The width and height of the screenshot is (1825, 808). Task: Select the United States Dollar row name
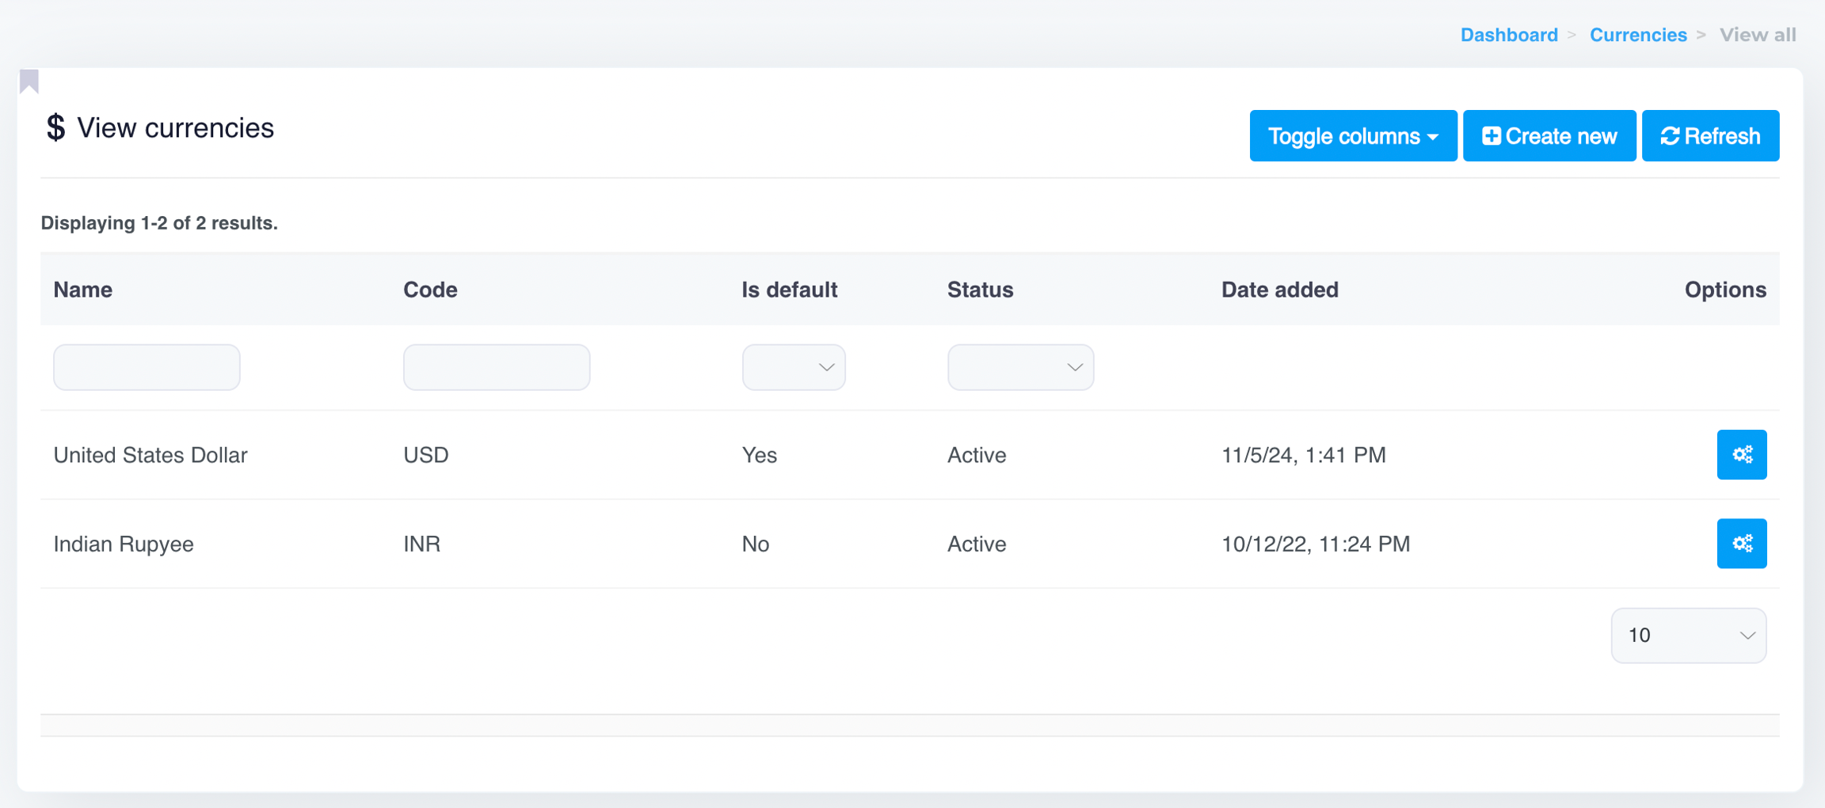click(x=150, y=455)
